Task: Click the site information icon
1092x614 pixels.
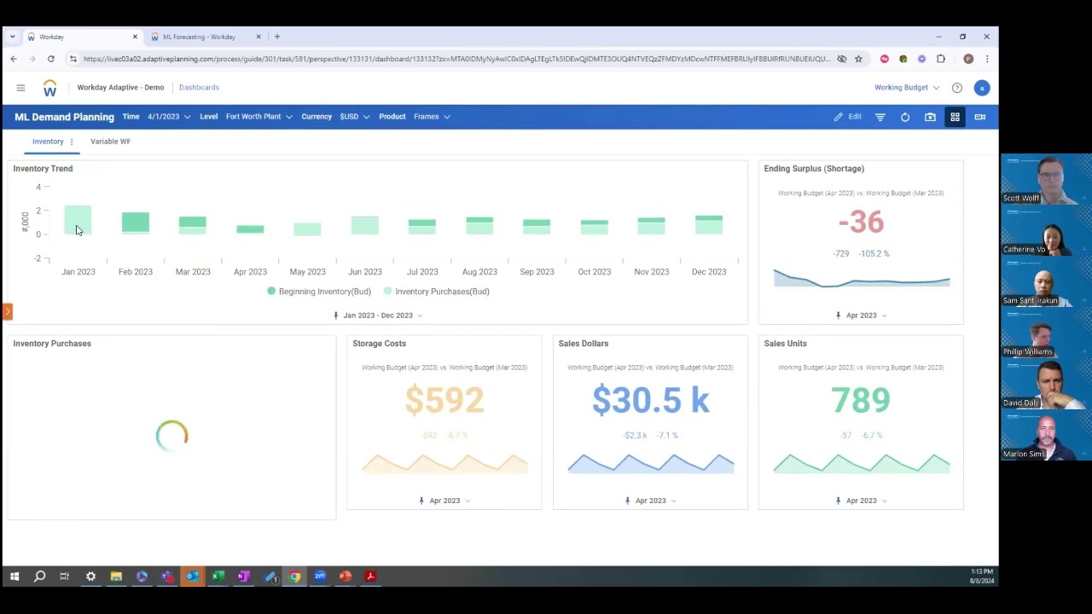Action: pos(73,59)
